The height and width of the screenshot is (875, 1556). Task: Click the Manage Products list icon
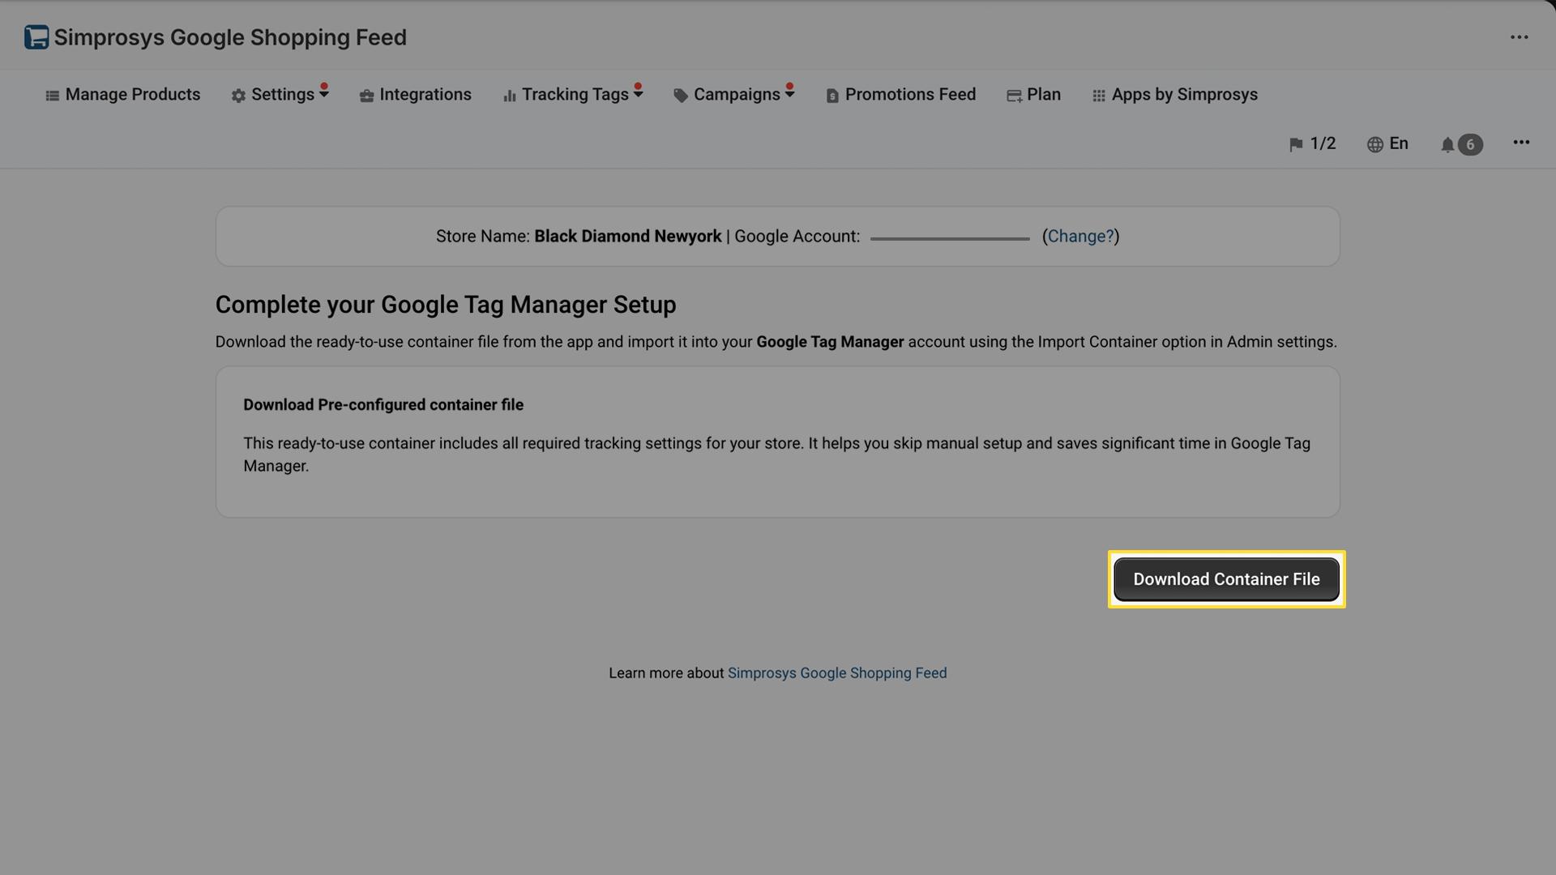51,95
